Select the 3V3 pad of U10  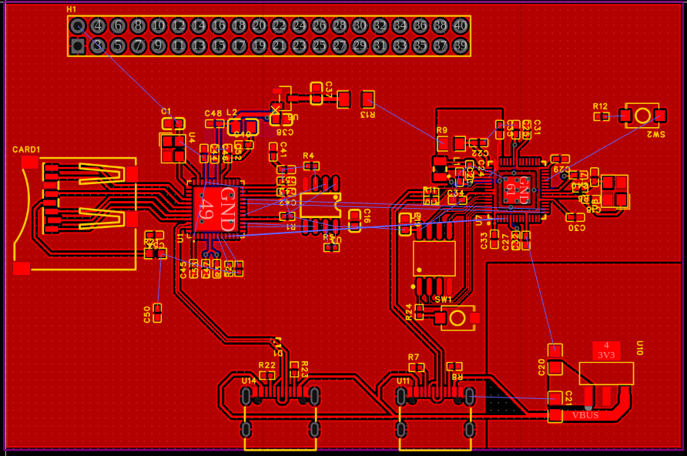(x=606, y=351)
